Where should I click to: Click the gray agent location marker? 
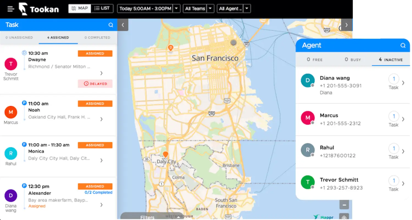pos(233,42)
